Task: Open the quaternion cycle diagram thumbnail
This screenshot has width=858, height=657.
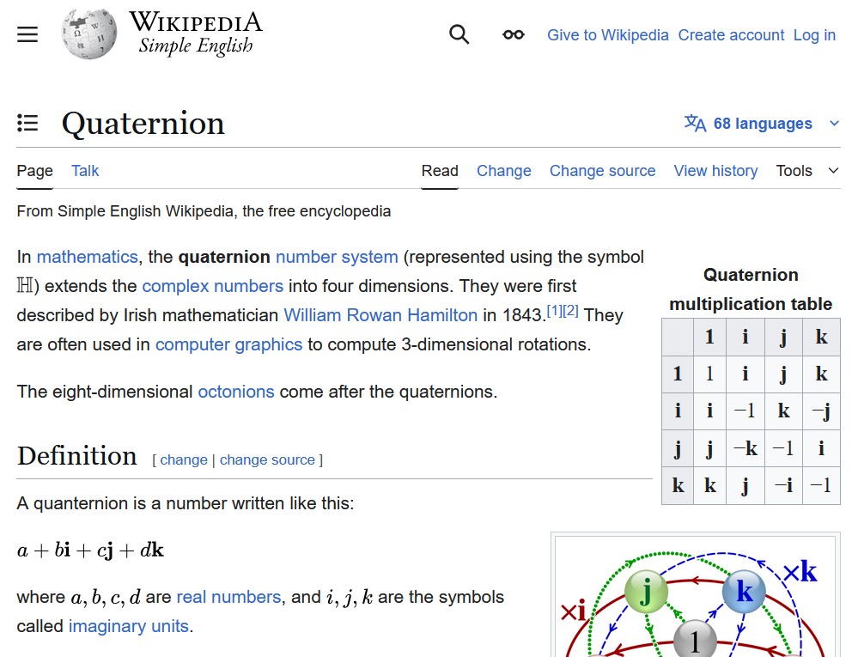Action: pos(695,596)
